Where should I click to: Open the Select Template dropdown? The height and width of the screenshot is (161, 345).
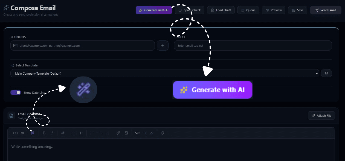click(165, 74)
